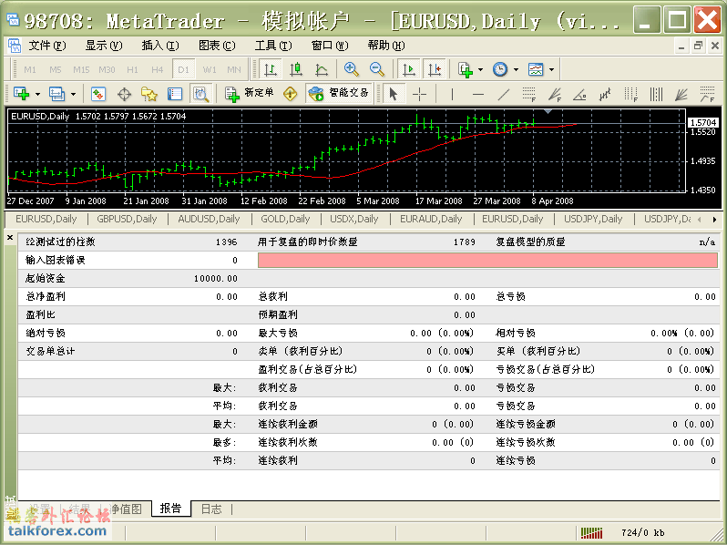Open the chart templates icon
The width and height of the screenshot is (727, 545).
click(x=536, y=69)
